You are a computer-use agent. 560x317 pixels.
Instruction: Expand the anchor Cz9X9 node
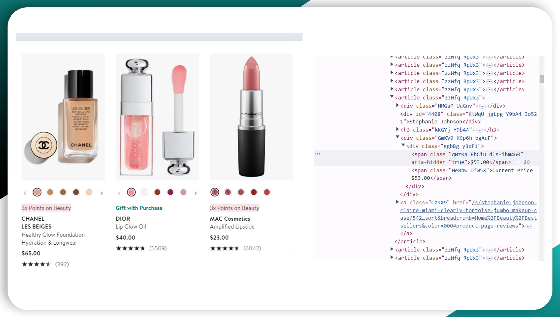398,202
